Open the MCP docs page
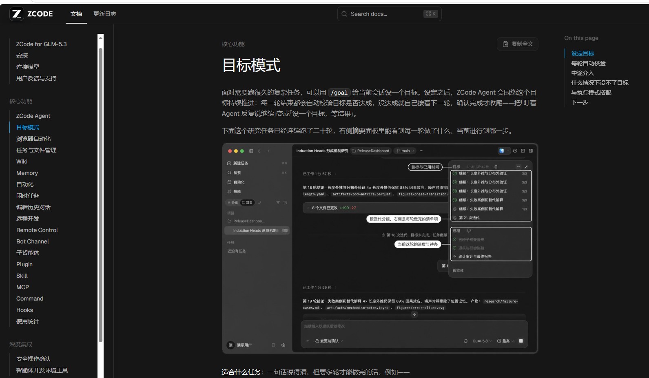The height and width of the screenshot is (378, 649). point(22,287)
